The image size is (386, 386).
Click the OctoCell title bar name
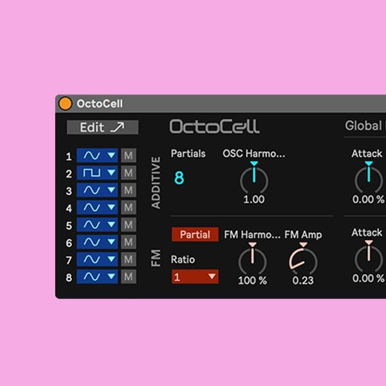click(100, 104)
